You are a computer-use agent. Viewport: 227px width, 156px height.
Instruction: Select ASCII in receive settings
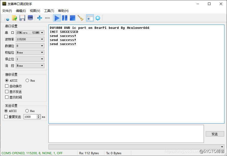click(11, 81)
